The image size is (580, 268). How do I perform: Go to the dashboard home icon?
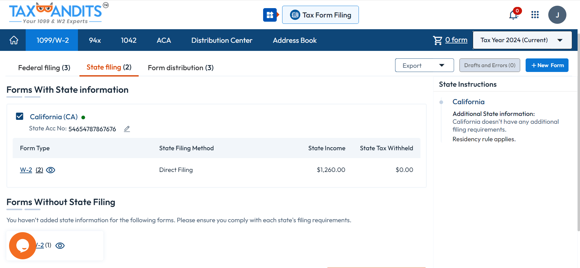[14, 40]
